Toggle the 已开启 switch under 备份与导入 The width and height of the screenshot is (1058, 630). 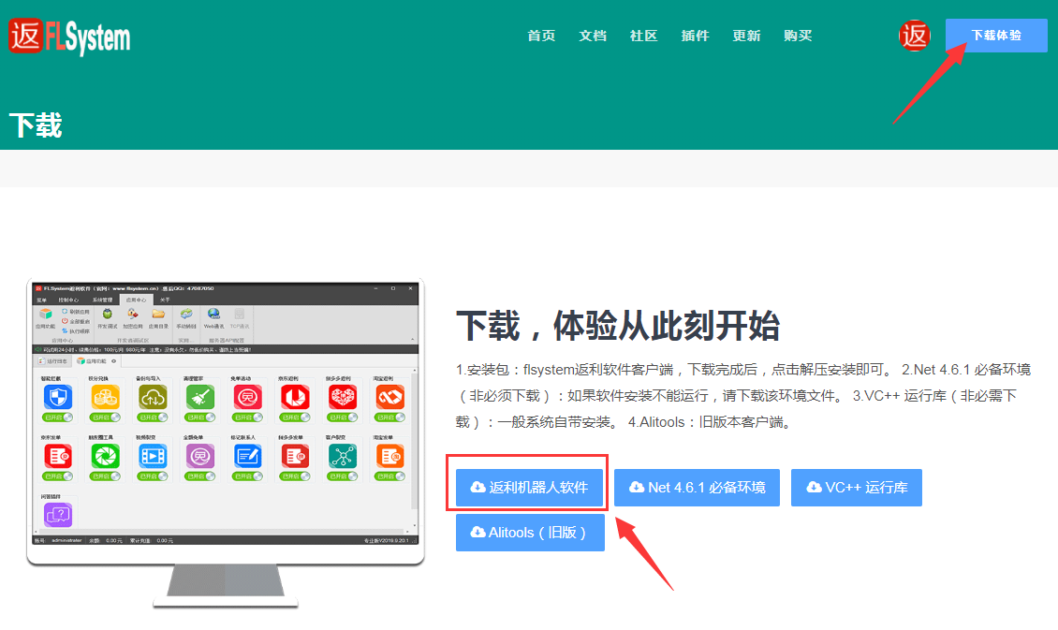[x=153, y=418]
